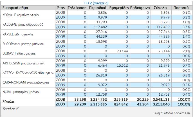Click the 2009 year cell in Σύνολο row
The image size is (193, 117).
click(60, 104)
